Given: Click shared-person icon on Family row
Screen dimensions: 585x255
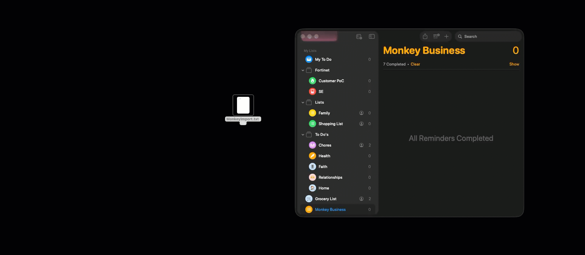Looking at the screenshot, I should click(x=361, y=113).
